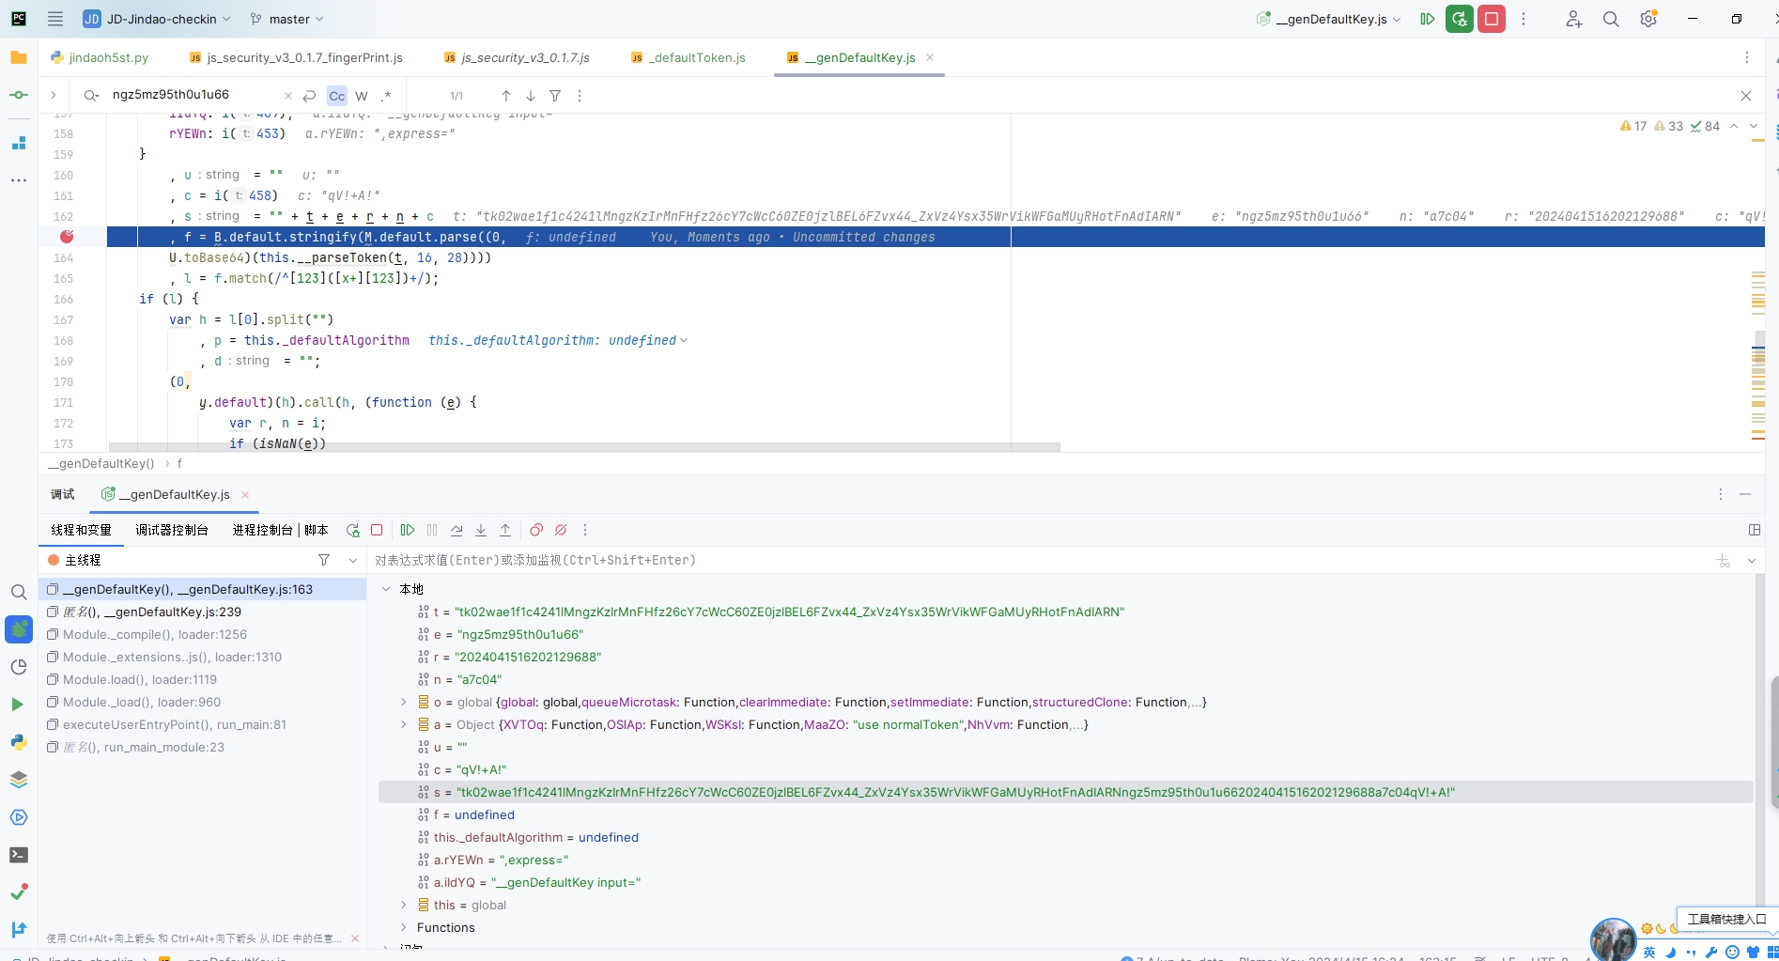Open the master branch dropdown

(x=287, y=19)
